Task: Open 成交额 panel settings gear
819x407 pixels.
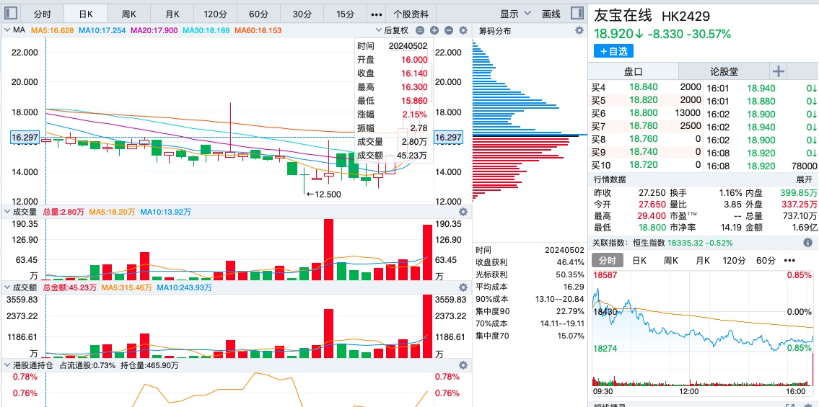Action: click(x=463, y=287)
